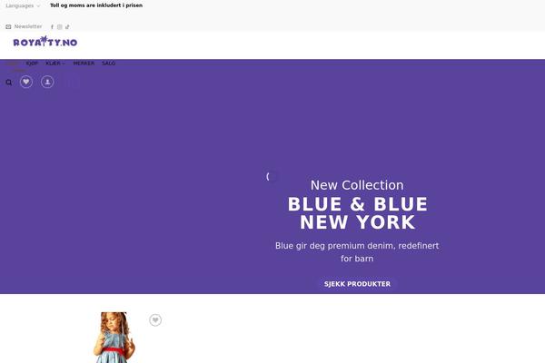Click the SJEKK PRODUKTER button
The image size is (545, 363).
357,284
